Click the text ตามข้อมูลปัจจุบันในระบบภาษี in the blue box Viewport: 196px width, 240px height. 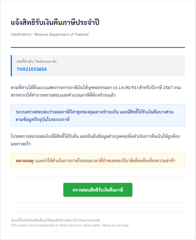pos(42,119)
